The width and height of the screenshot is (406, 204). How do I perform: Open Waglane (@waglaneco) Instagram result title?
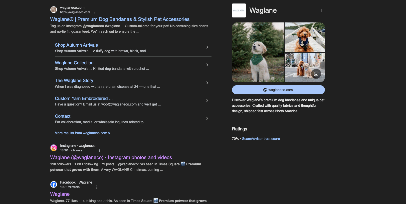(111, 157)
